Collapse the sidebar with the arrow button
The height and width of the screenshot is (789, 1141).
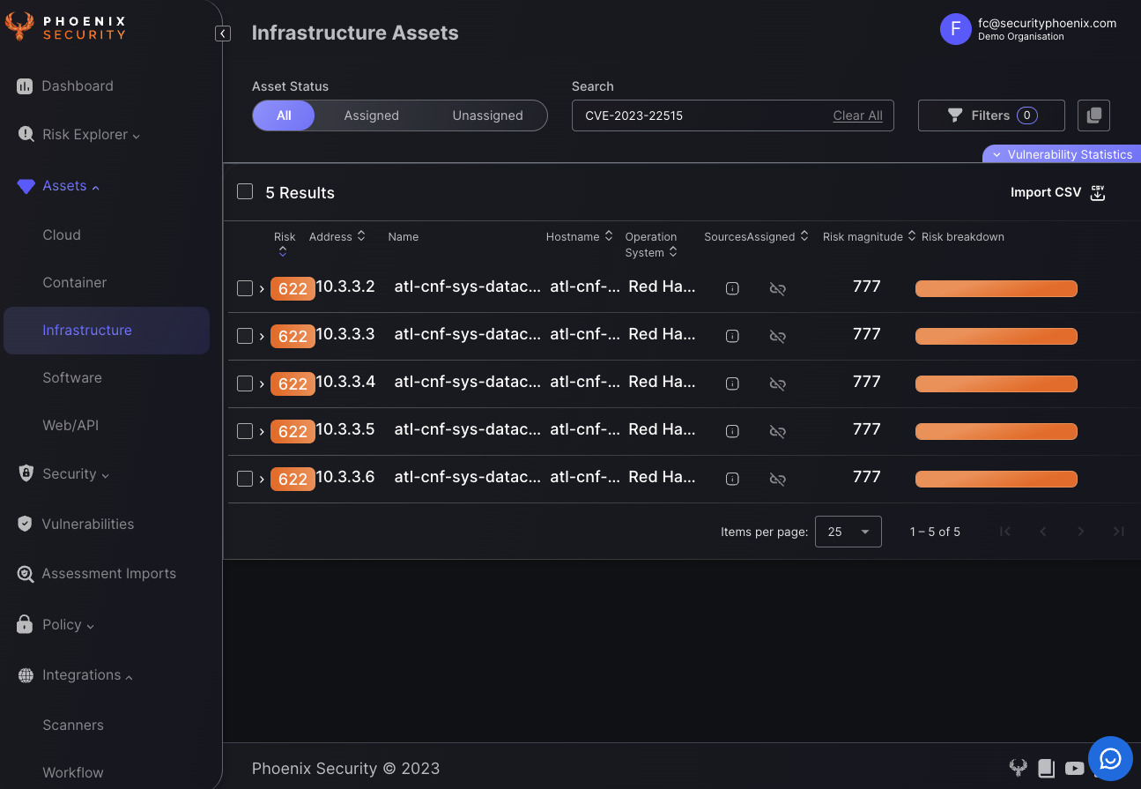click(223, 33)
